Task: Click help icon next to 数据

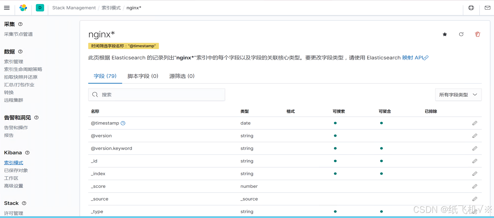Action: 20,52
